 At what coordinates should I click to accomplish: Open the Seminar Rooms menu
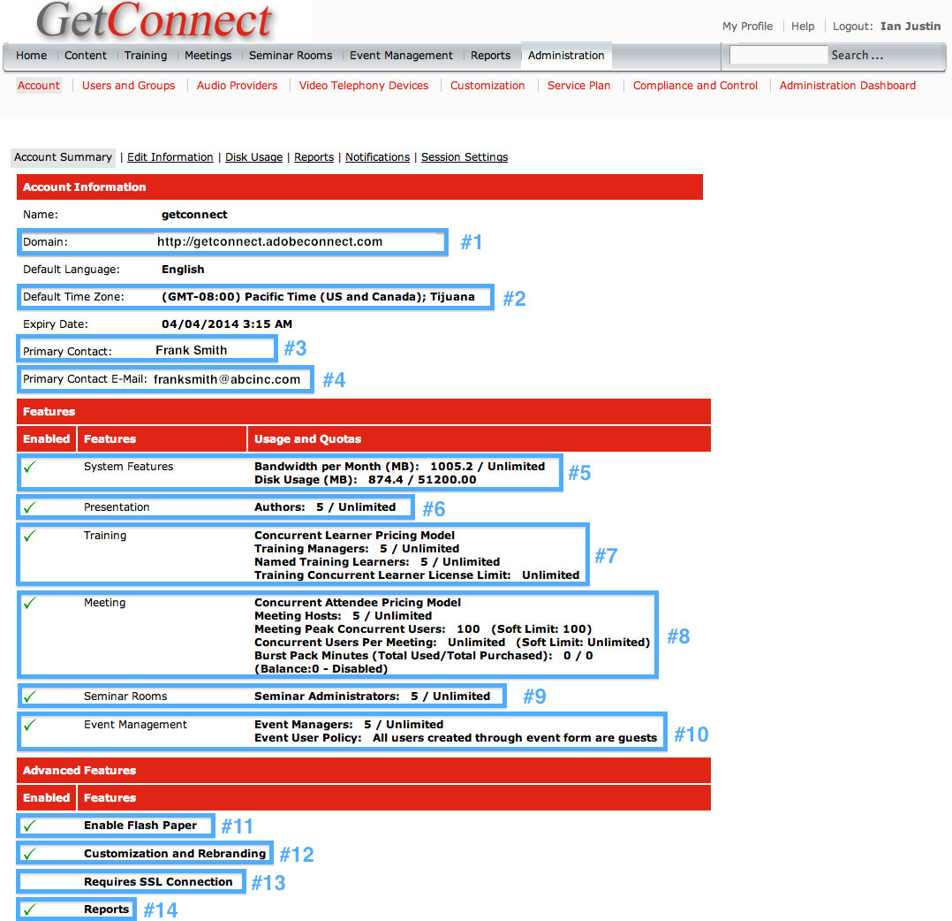291,56
